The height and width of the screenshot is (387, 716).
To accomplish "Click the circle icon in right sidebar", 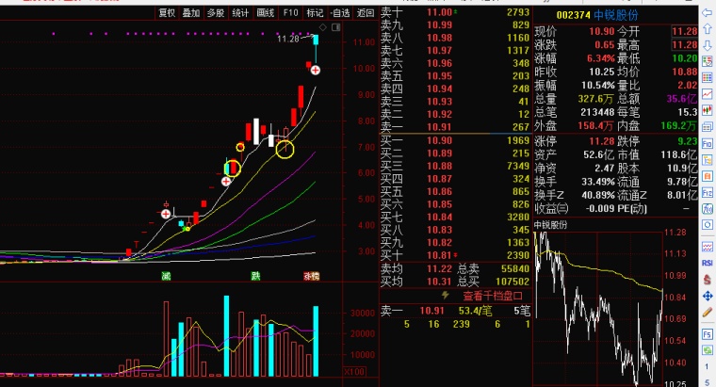I will tap(707, 225).
